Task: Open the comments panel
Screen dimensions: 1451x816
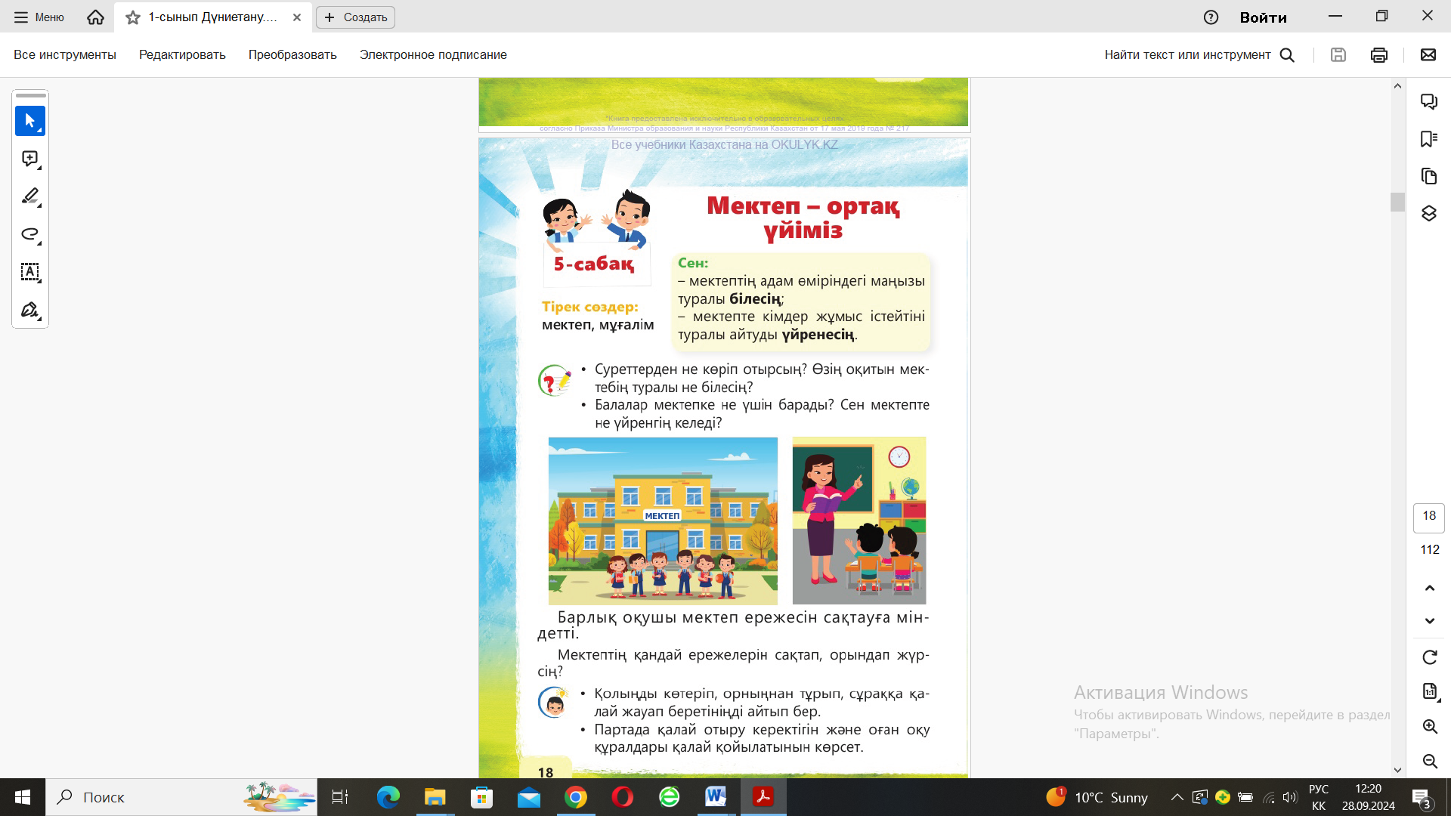Action: 1428,101
